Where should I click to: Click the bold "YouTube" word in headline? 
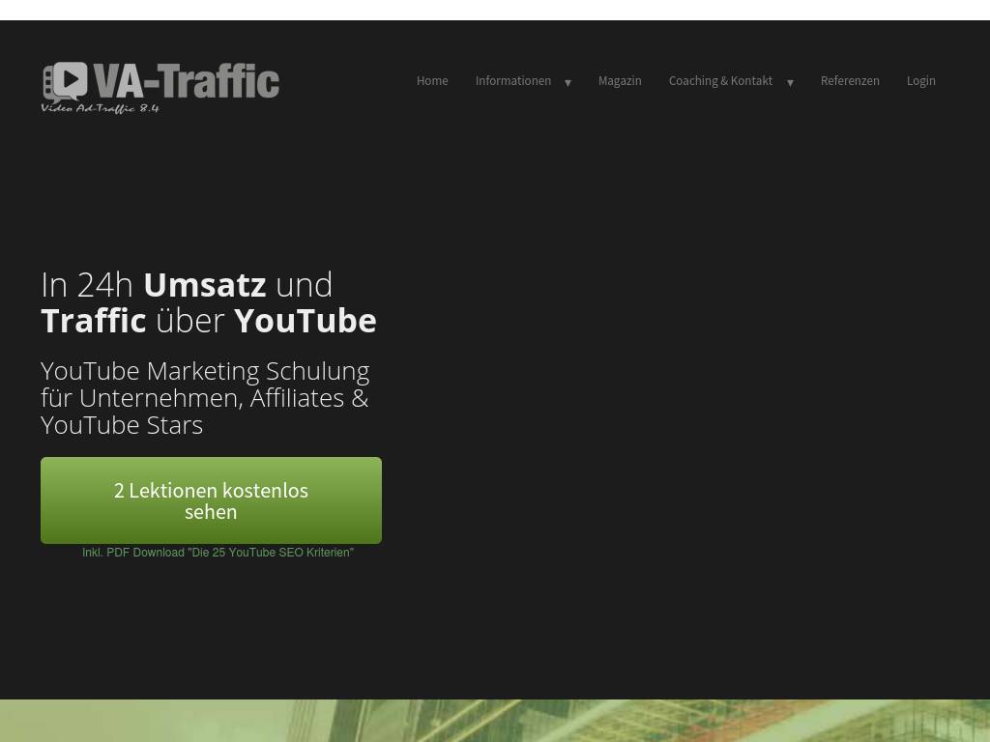pos(305,321)
